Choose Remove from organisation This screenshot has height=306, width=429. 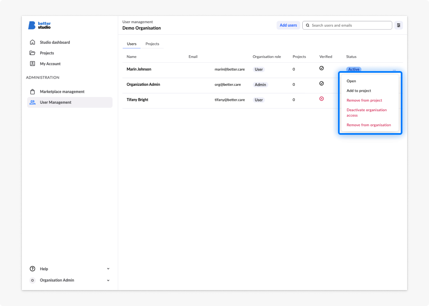click(369, 125)
